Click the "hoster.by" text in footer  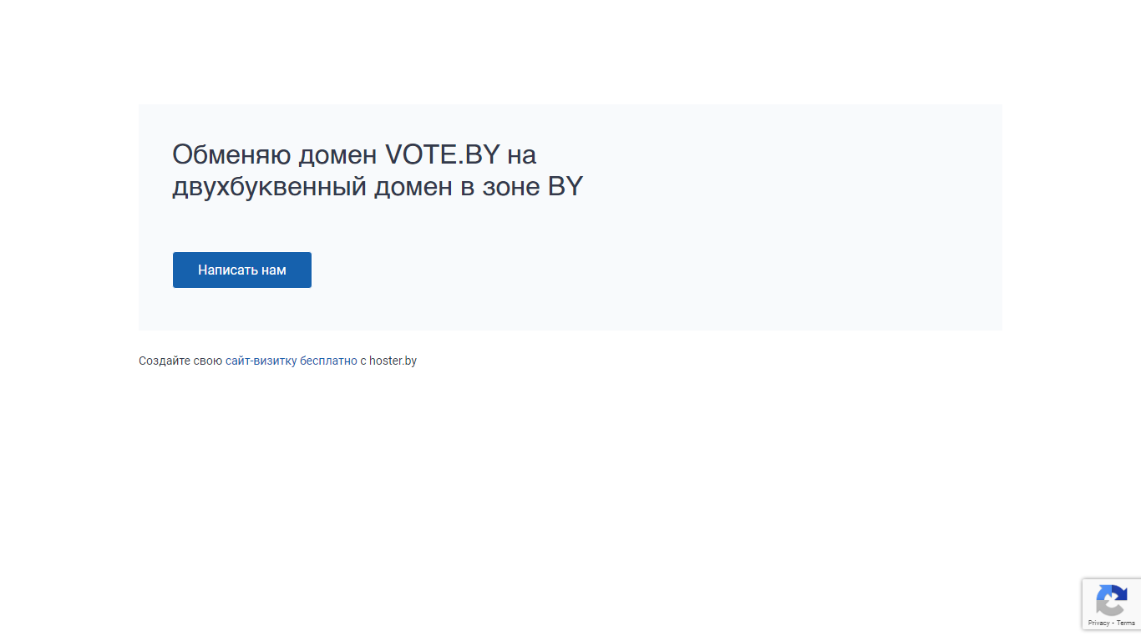[393, 361]
